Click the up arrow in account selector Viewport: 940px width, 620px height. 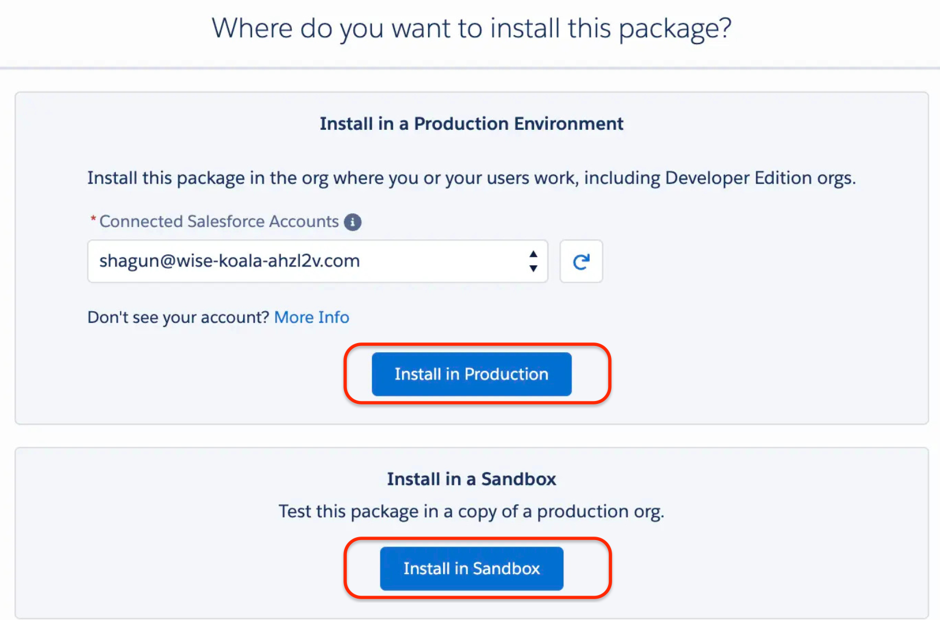coord(533,254)
